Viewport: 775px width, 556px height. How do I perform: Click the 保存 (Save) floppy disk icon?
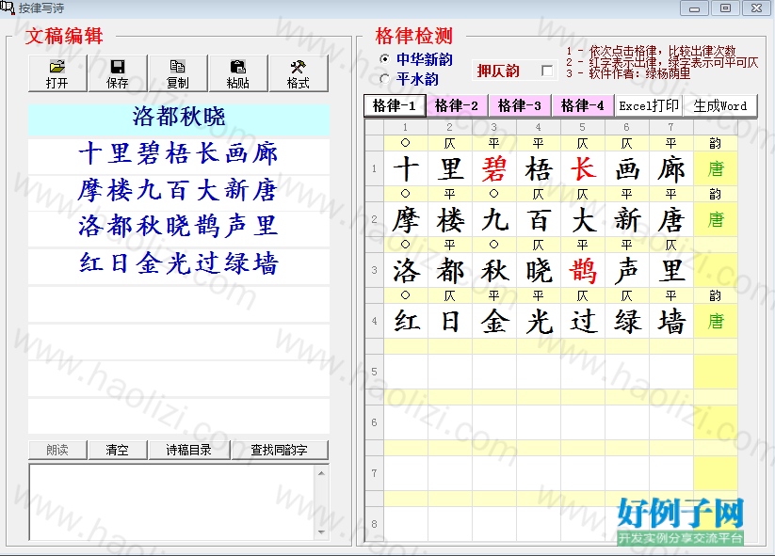coord(118,66)
